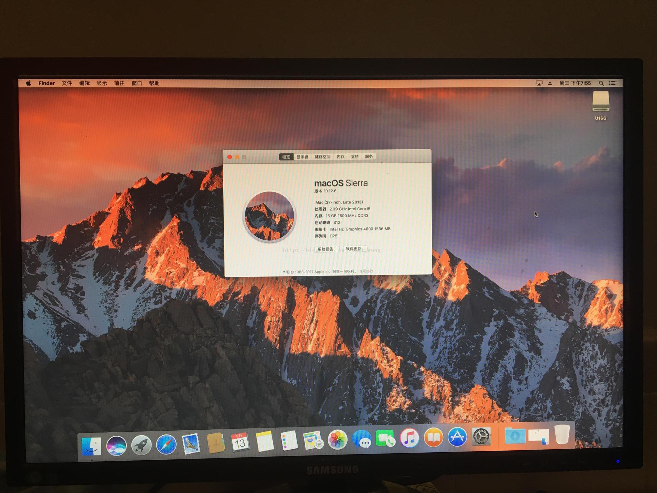
Task: Open Calendar icon showing 13
Action: 240,442
